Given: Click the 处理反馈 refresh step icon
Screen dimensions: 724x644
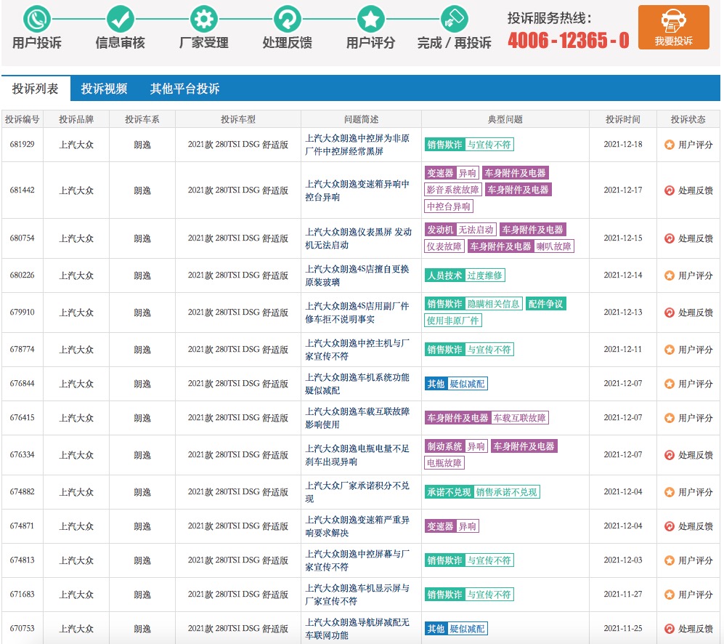Looking at the screenshot, I should [x=287, y=18].
